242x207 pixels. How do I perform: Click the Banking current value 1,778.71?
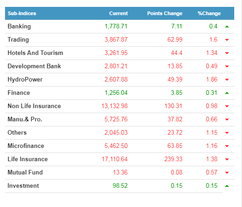116,26
